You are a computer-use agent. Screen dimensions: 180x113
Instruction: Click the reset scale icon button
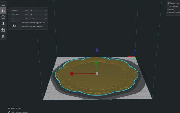[x=14, y=25]
